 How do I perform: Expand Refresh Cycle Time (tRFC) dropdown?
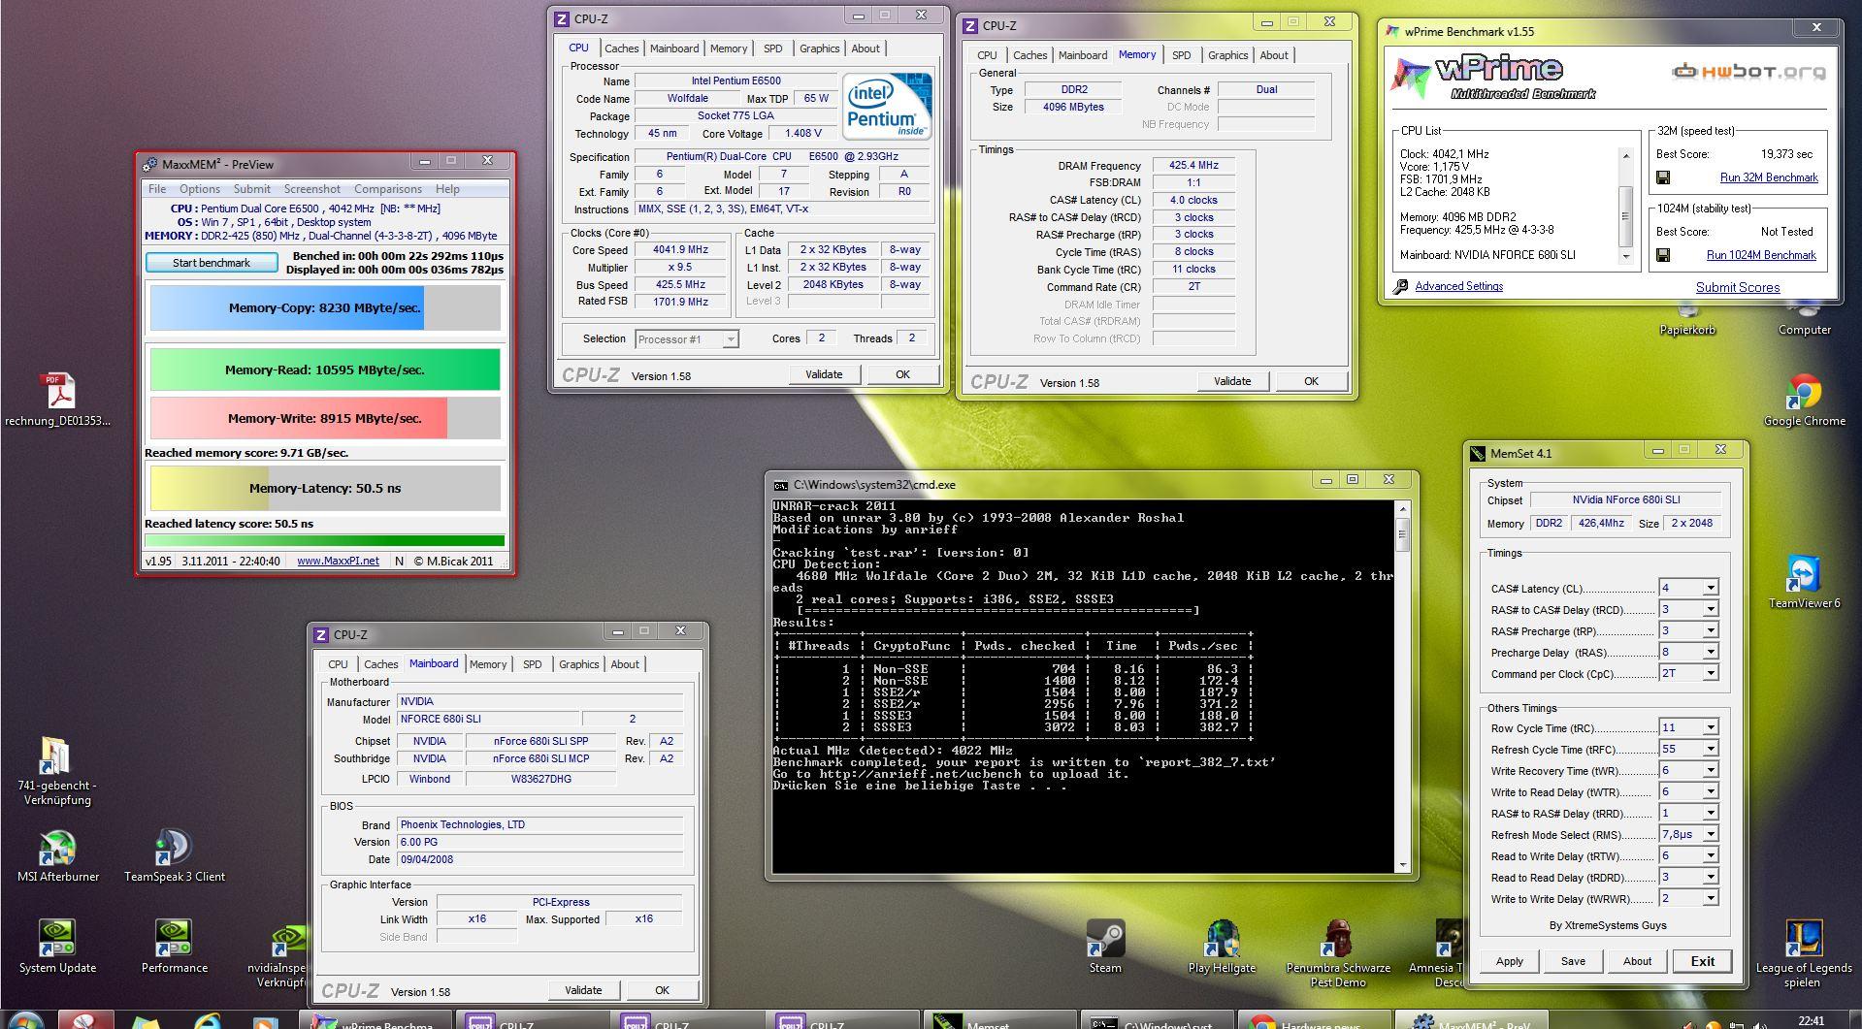click(x=1711, y=749)
